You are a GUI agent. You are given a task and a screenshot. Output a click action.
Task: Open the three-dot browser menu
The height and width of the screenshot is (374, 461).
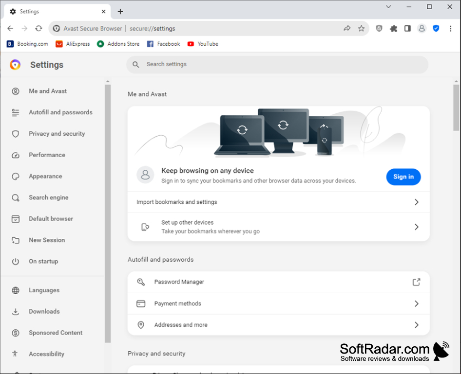click(x=450, y=29)
